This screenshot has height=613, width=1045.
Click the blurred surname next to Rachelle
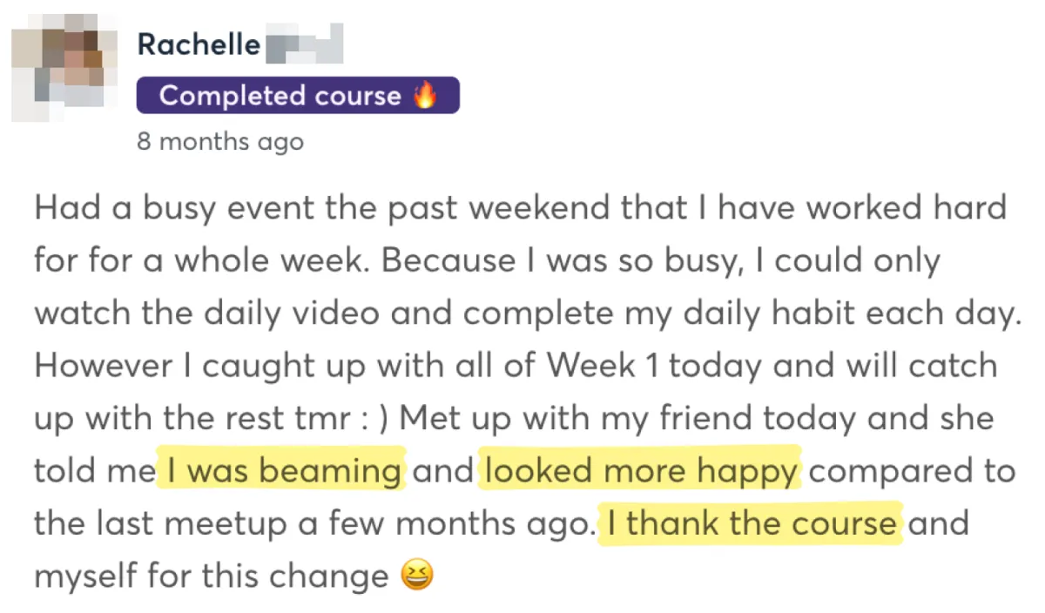pyautogui.click(x=303, y=44)
